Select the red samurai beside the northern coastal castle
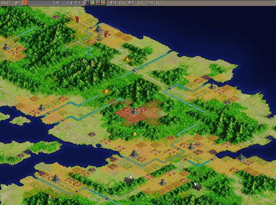This screenshot has height=205, width=276. (106, 34)
